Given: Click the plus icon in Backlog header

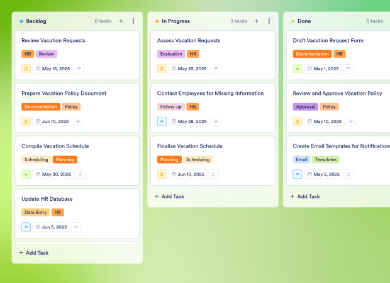Looking at the screenshot, I should (x=121, y=21).
